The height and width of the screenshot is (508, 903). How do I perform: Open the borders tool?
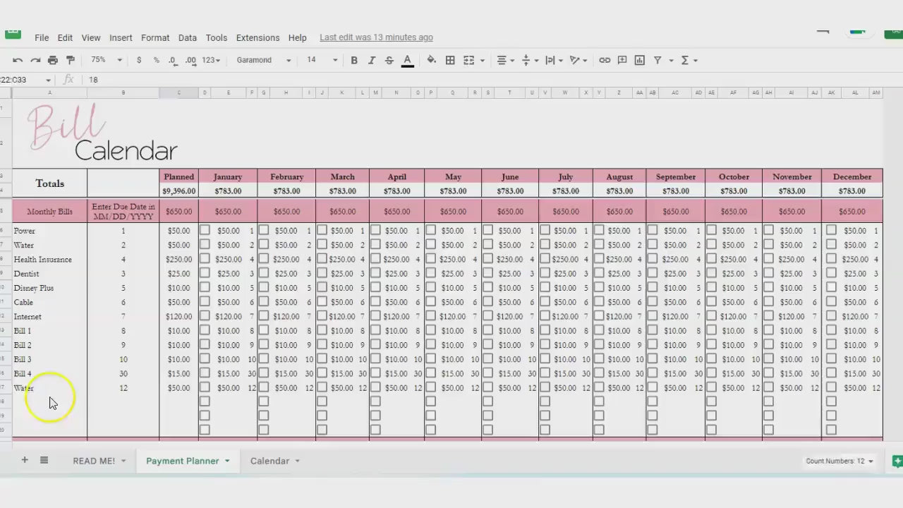click(450, 60)
